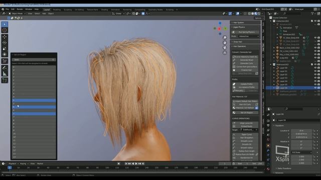Select the Measure tool

pyautogui.click(x=5, y=73)
